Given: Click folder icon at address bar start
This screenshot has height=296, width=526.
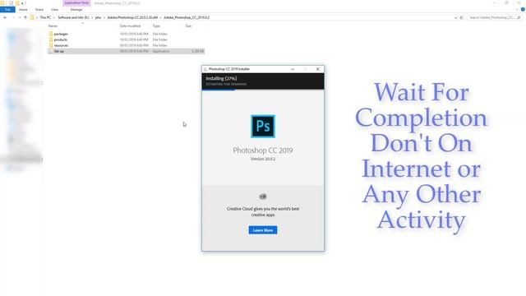Looking at the screenshot, I should (32, 17).
